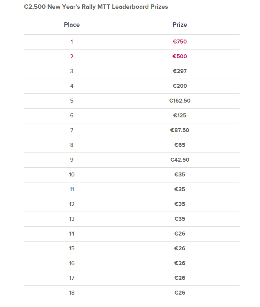The height and width of the screenshot is (307, 260).
Task: Click place number 1 in the table
Action: (72, 42)
